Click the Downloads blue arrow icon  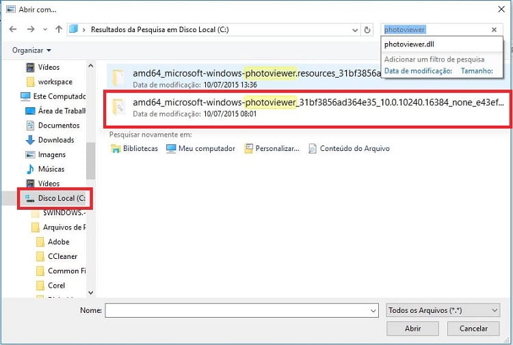pos(30,140)
